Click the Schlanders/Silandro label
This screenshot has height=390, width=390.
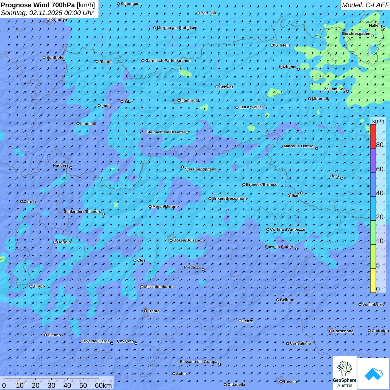click(82, 211)
